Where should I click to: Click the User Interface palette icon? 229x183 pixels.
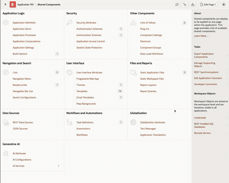(x=69, y=73)
